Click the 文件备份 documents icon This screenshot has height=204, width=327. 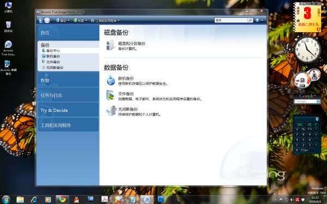tap(110, 96)
